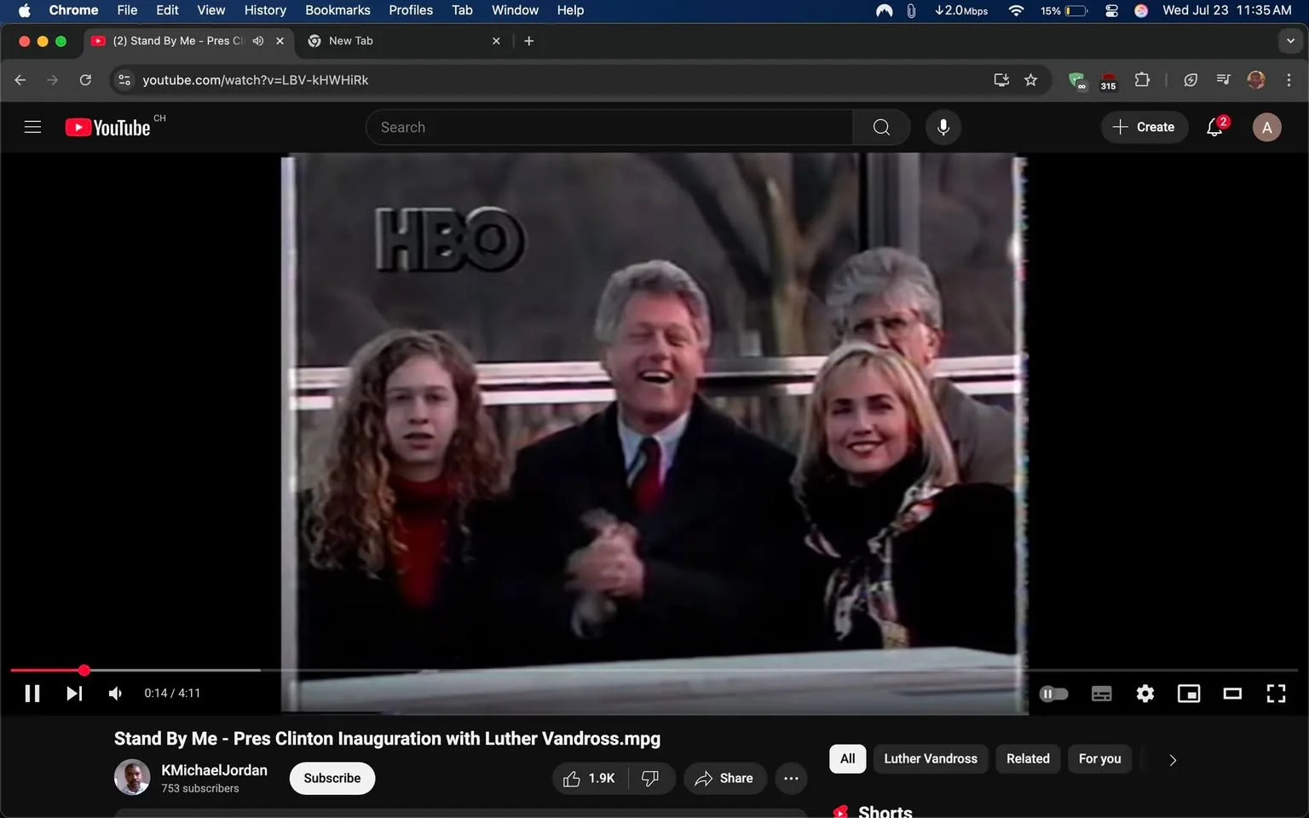This screenshot has width=1309, height=818.
Task: Select the Luther Vandross filter chip
Action: (x=930, y=758)
